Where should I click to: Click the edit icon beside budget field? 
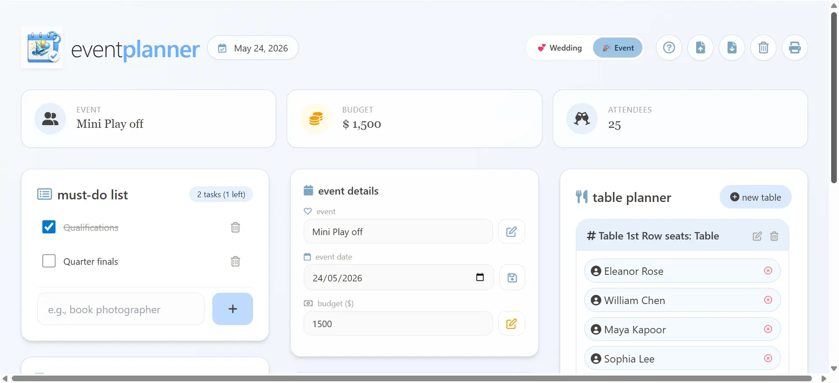coord(512,323)
